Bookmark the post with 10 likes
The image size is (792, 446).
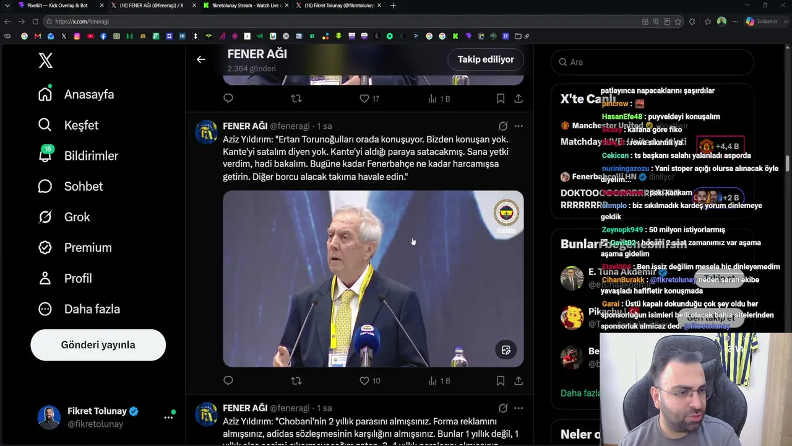pyautogui.click(x=501, y=381)
